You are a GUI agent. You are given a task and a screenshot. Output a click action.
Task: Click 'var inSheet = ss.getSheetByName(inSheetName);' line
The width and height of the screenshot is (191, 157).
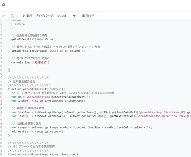point(49,101)
